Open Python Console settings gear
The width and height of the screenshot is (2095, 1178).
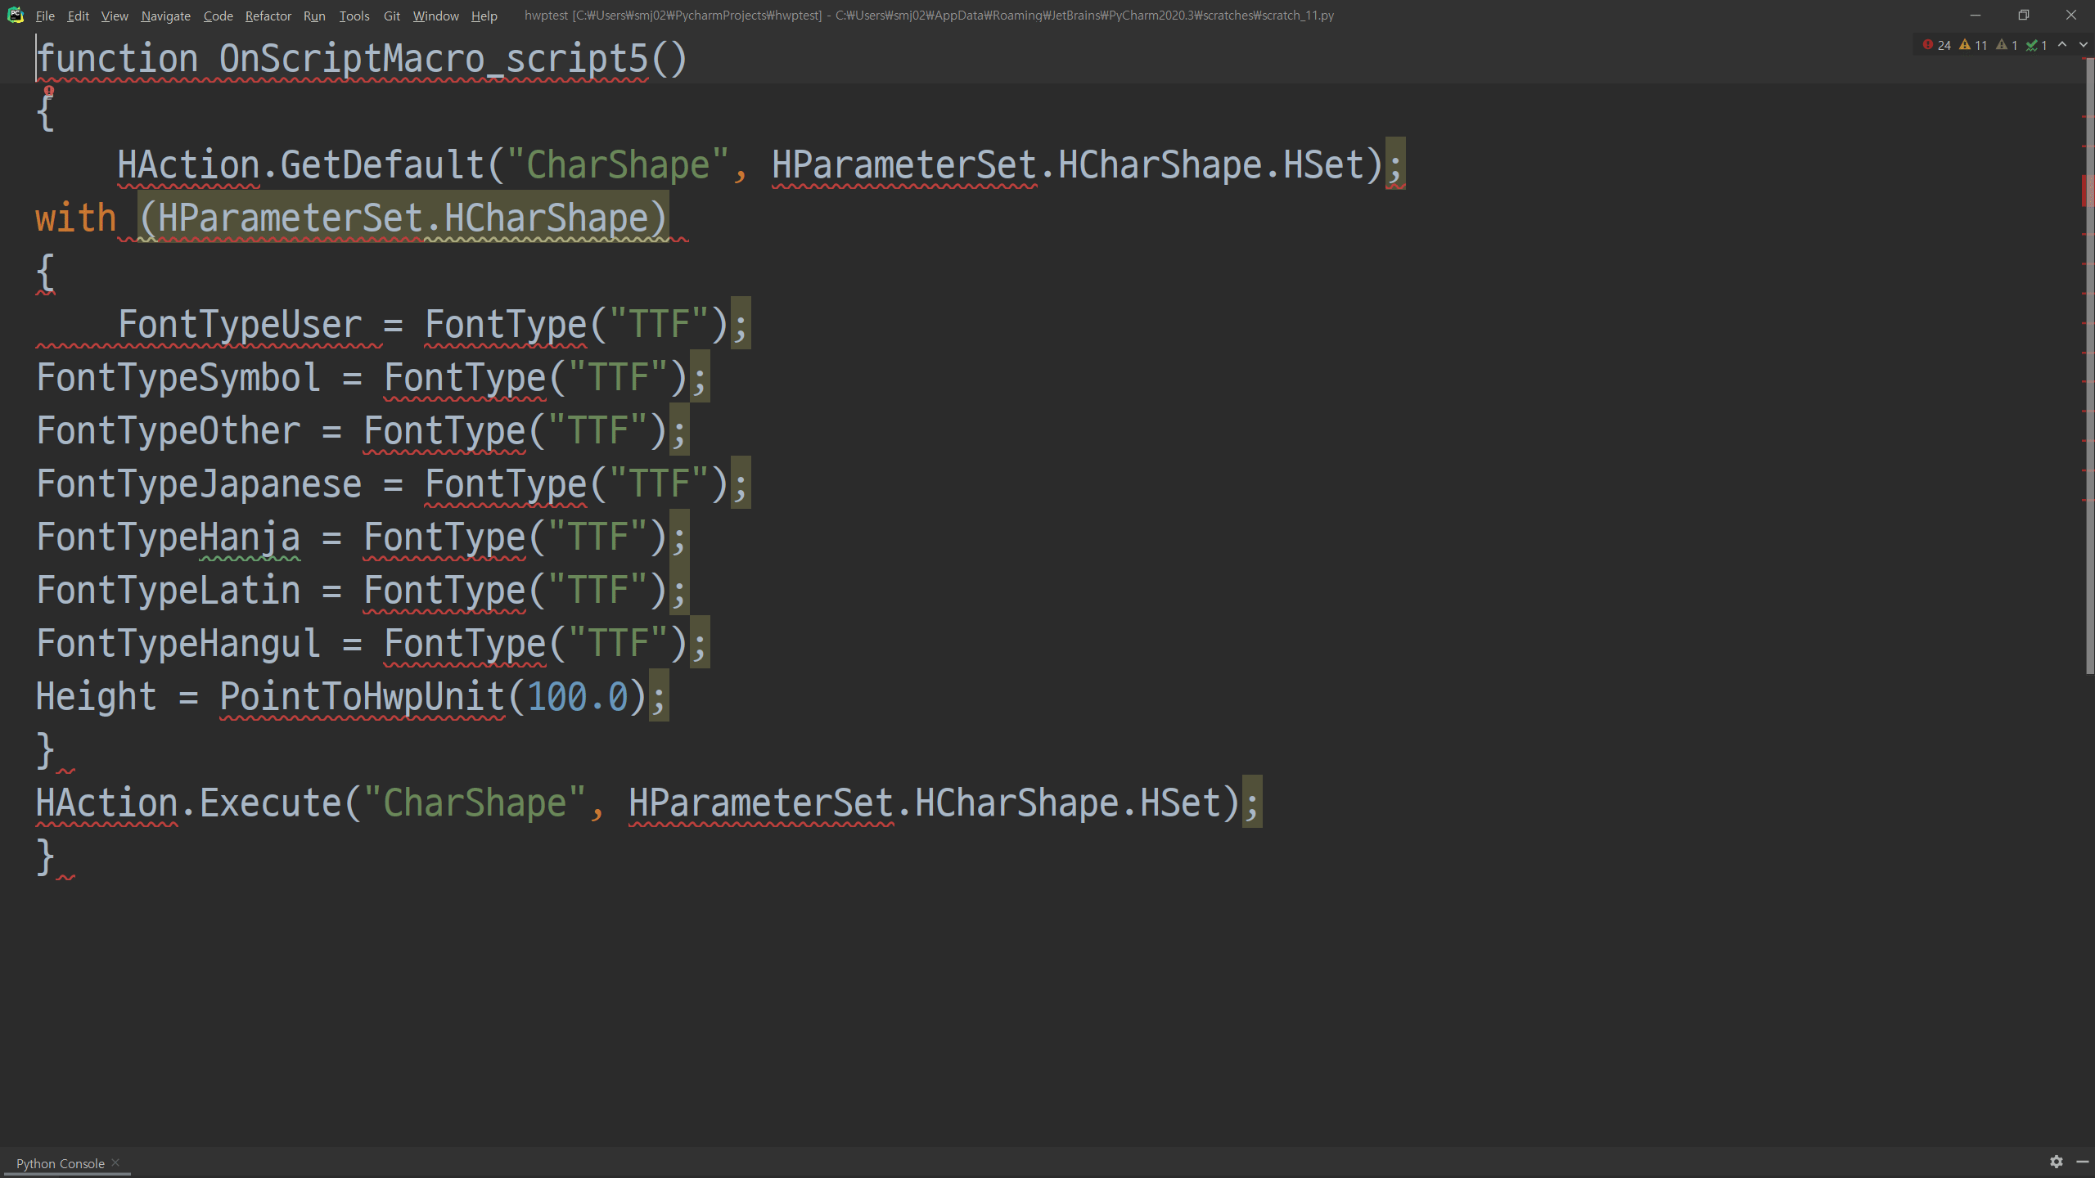(x=2056, y=1162)
